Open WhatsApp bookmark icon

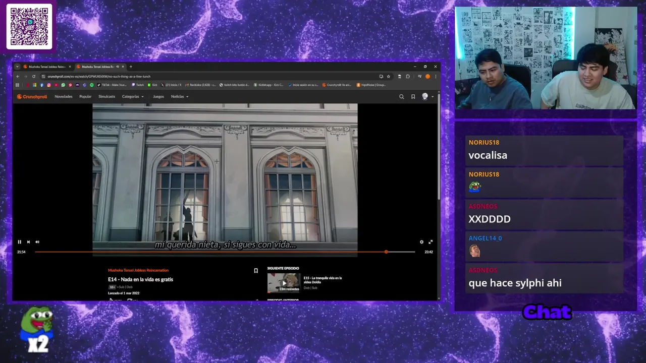[63, 85]
